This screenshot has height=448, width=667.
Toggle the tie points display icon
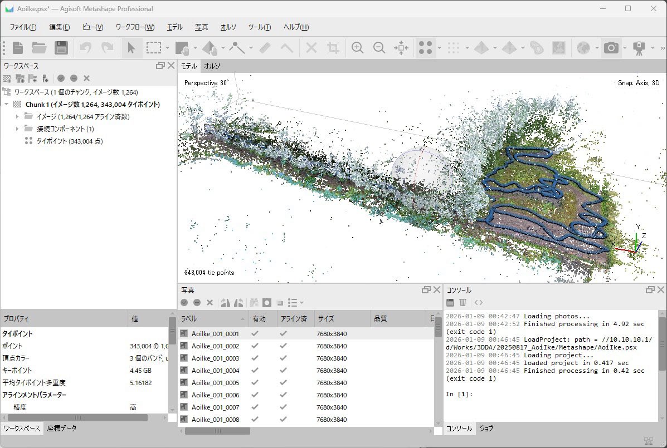click(425, 47)
